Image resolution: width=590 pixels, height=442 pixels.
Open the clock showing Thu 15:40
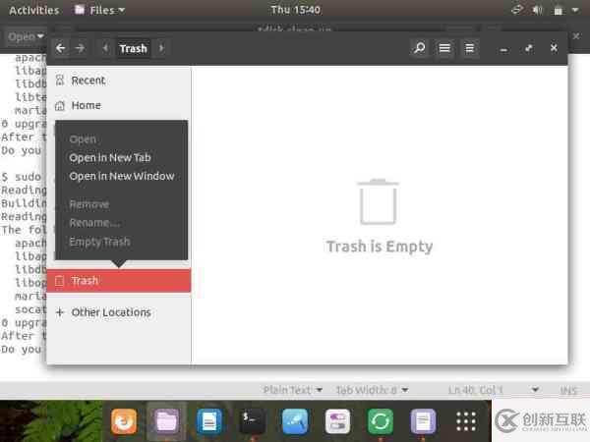click(x=295, y=10)
